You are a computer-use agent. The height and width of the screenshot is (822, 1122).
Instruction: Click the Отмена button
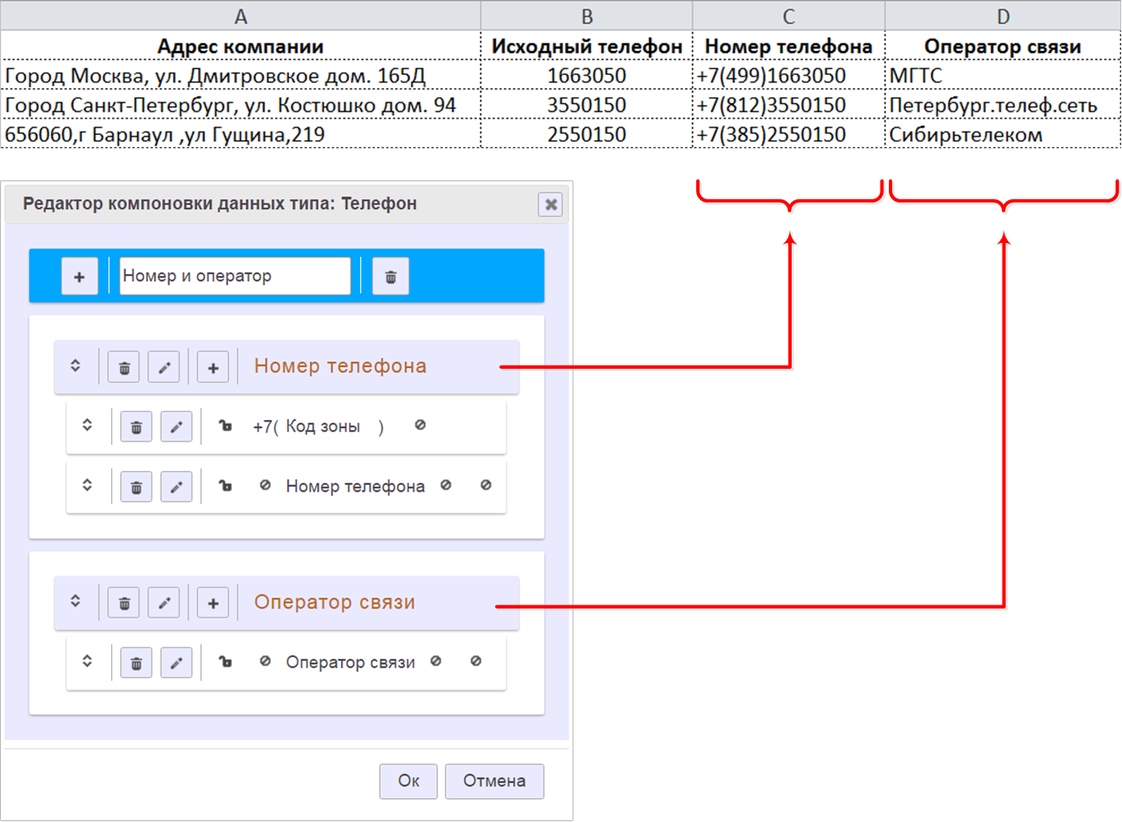(x=494, y=781)
